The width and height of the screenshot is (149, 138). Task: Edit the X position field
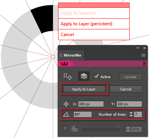(91, 104)
